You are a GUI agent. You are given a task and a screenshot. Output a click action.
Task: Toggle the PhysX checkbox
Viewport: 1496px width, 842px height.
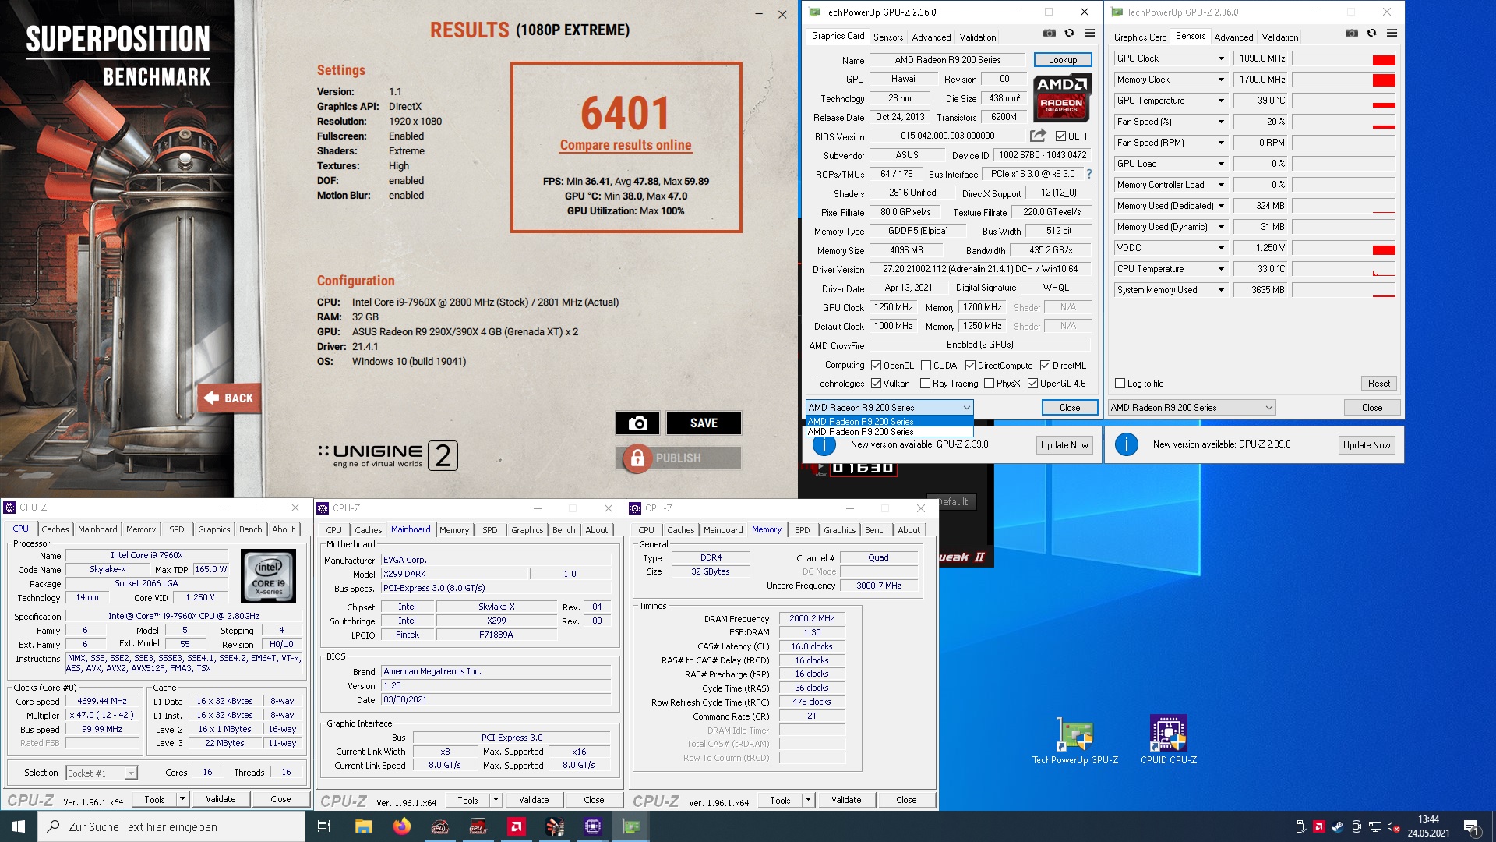[989, 384]
